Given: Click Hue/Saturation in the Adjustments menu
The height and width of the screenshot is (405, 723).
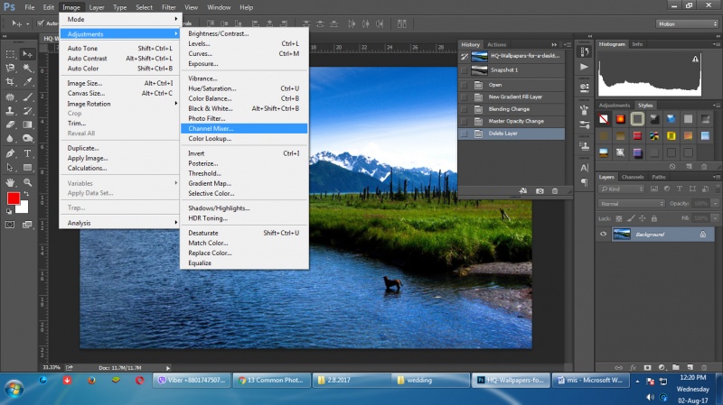Looking at the screenshot, I should click(x=211, y=88).
